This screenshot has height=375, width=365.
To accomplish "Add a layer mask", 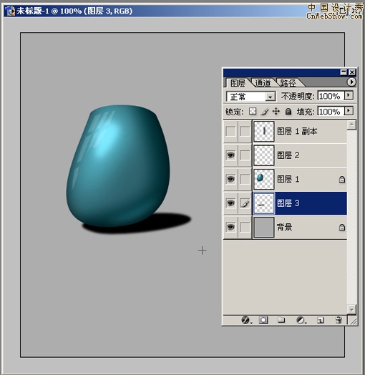I will point(263,320).
